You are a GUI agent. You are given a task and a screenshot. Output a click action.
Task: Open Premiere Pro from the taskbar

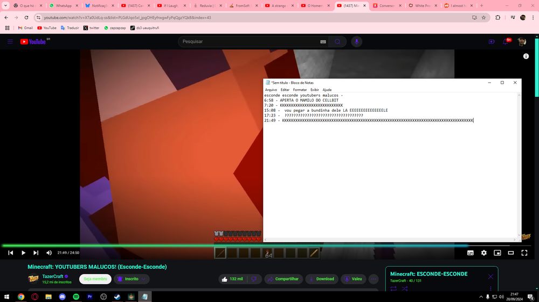(89, 297)
